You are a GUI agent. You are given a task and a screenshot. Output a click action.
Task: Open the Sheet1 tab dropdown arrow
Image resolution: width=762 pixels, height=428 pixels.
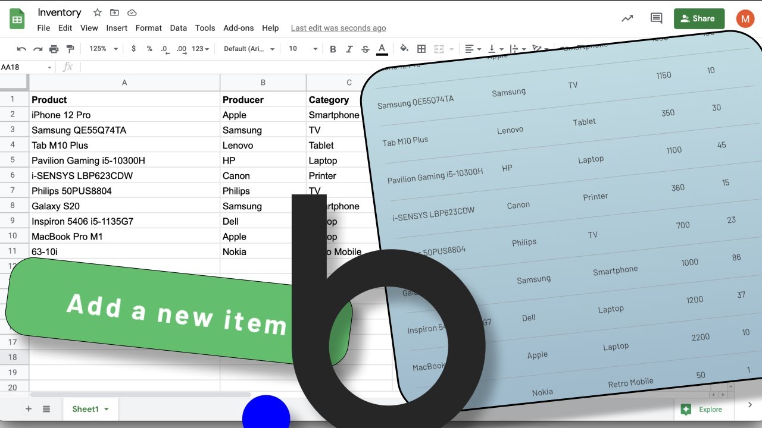(107, 409)
